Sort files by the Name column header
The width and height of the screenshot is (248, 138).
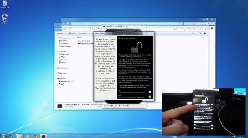point(80,37)
